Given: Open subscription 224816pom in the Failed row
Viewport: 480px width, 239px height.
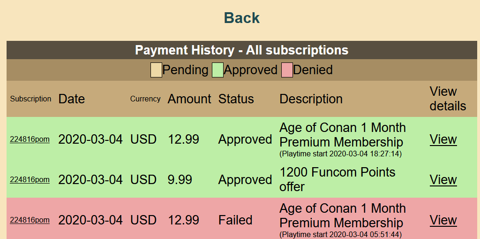Looking at the screenshot, I should pos(30,220).
